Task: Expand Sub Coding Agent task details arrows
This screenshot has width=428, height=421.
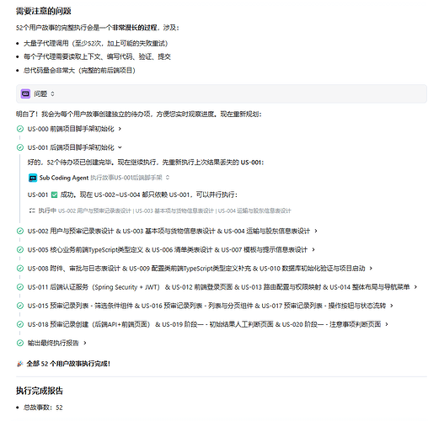Action: [x=168, y=178]
